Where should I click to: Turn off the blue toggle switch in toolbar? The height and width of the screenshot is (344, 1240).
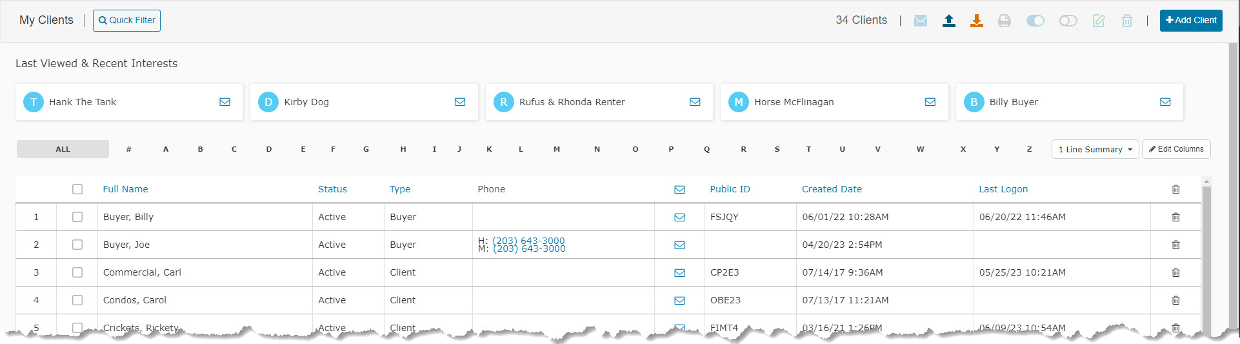(x=1035, y=21)
